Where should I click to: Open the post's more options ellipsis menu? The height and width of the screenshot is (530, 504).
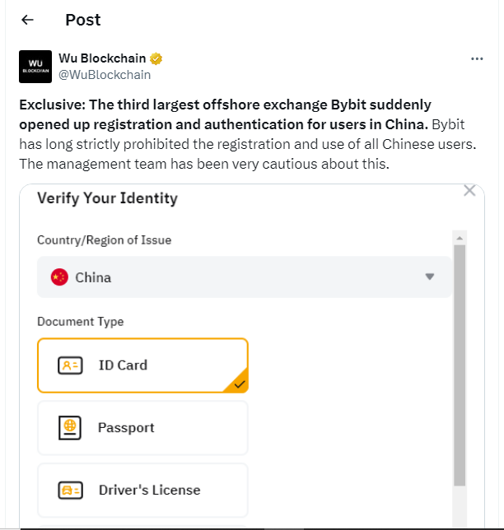[x=477, y=59]
